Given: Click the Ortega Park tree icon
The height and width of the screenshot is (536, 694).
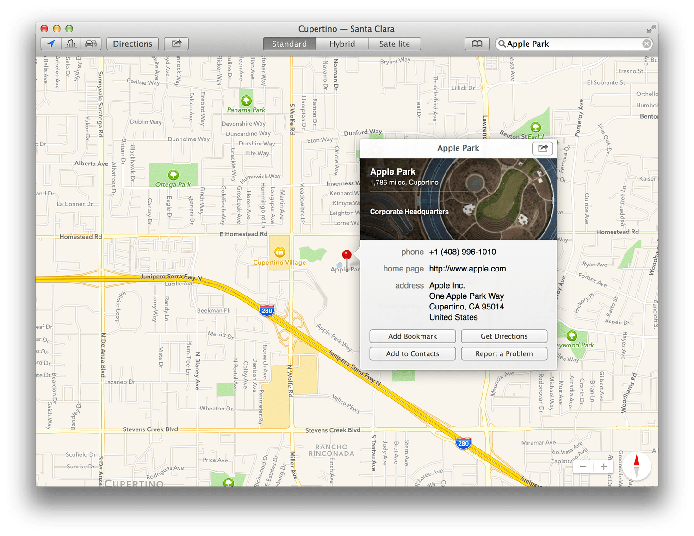Looking at the screenshot, I should pos(173,175).
